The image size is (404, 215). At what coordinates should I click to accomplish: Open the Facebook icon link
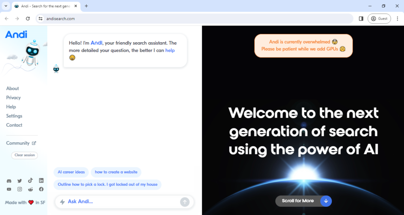[41, 189]
